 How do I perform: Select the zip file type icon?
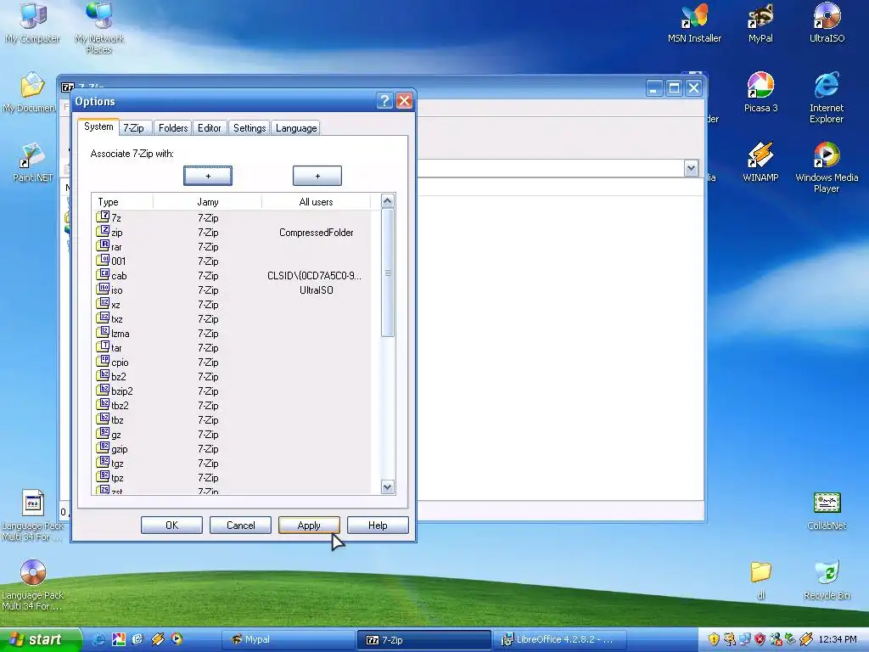tap(103, 232)
